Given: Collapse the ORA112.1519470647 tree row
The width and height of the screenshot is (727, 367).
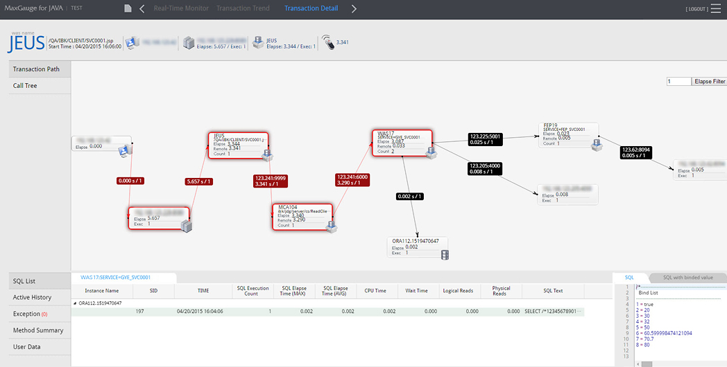Looking at the screenshot, I should pyautogui.click(x=75, y=303).
